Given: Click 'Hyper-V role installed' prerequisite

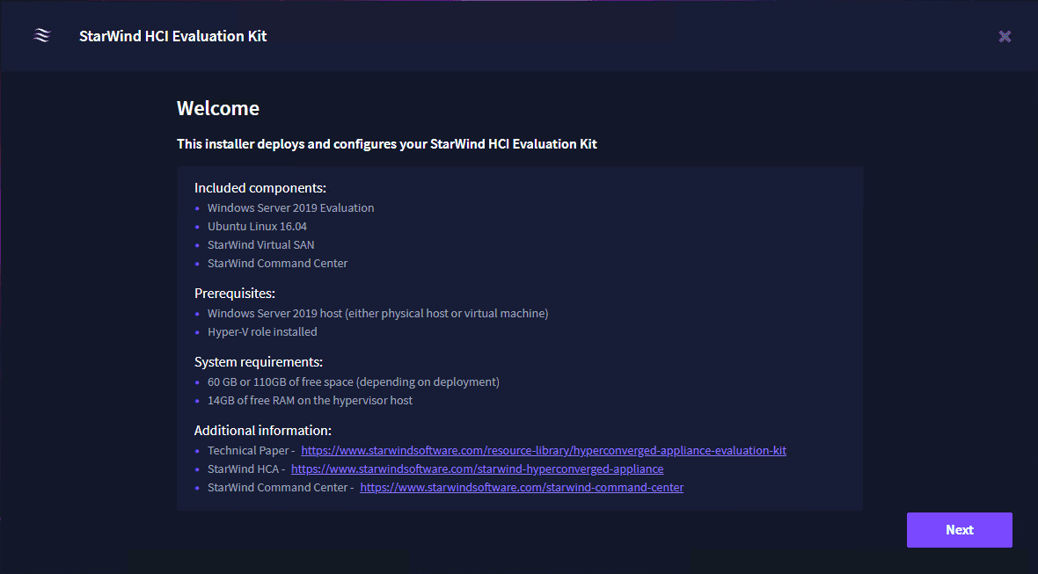Looking at the screenshot, I should point(262,332).
